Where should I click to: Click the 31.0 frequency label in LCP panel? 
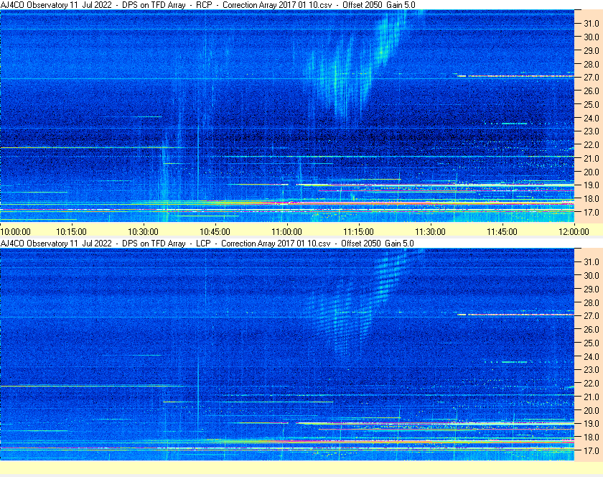[x=591, y=261]
